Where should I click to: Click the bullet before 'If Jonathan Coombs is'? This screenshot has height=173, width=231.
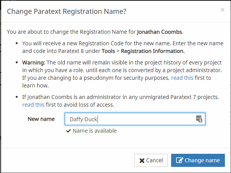click(16, 97)
